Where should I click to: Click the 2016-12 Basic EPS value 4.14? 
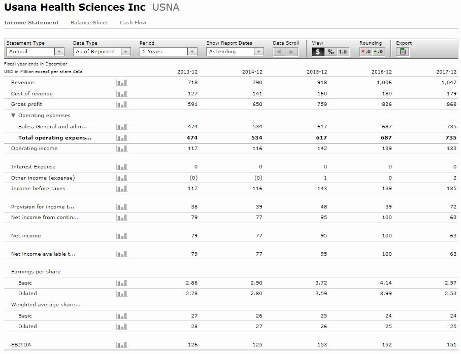(386, 283)
